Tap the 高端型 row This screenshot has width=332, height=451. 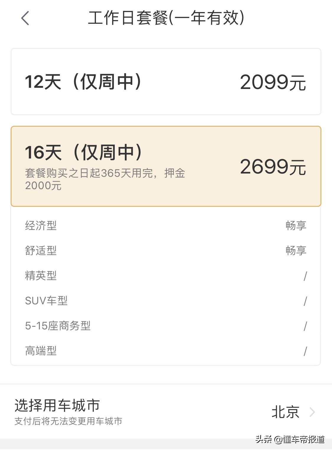(40, 351)
